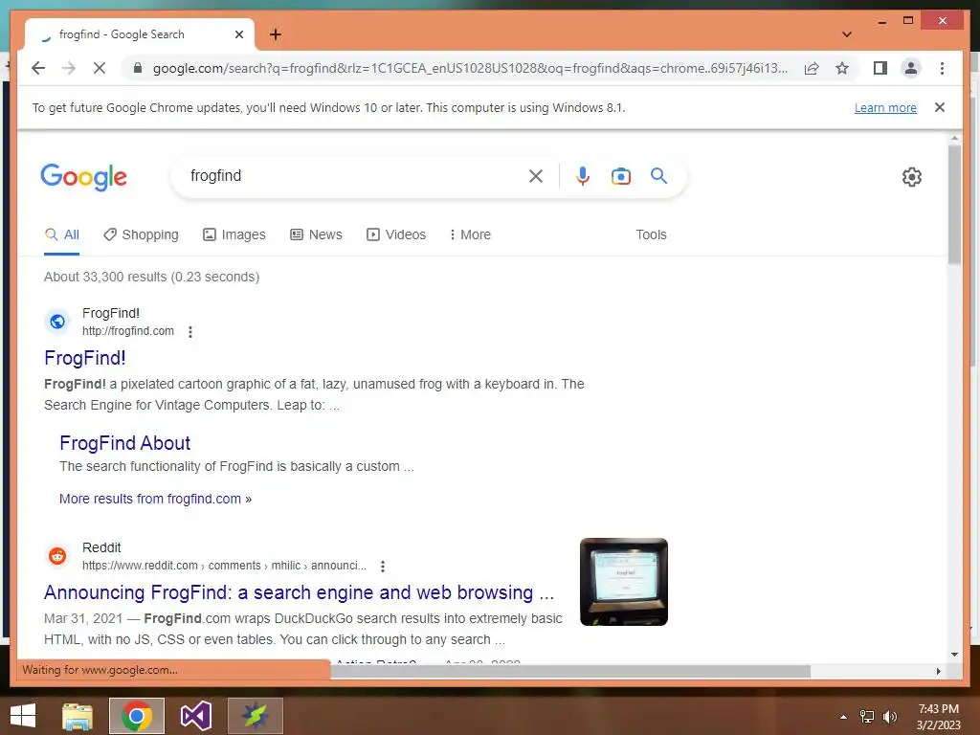The image size is (980, 735).
Task: Open the FrogFind About sitelink
Action: click(x=125, y=443)
